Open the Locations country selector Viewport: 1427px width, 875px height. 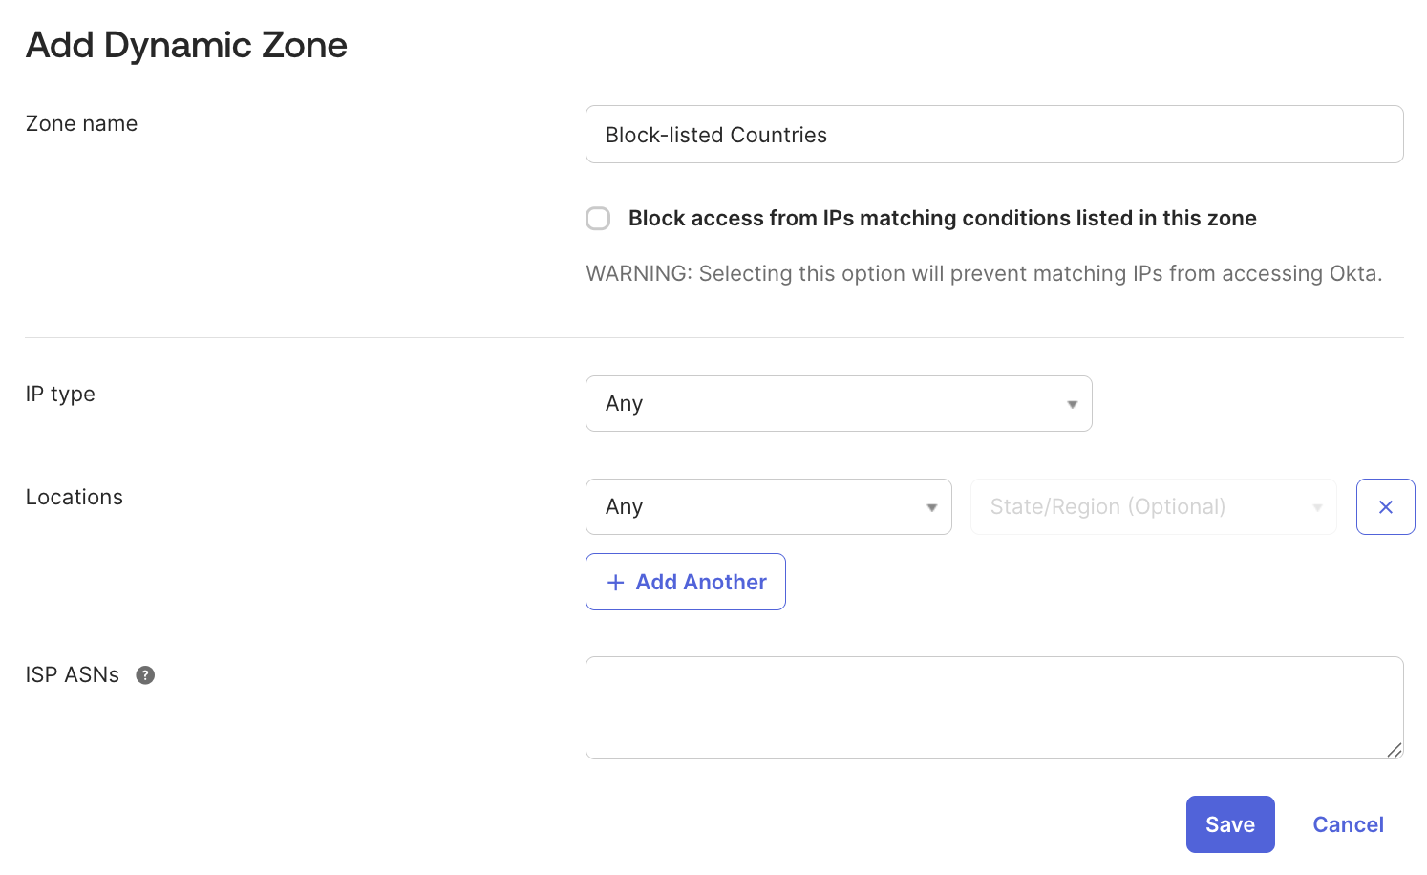(x=768, y=507)
